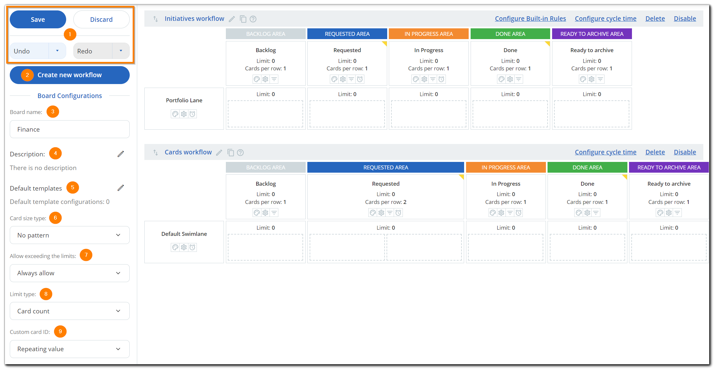This screenshot has height=373, width=718.
Task: Click the reorder arrows beside Initiatives workflow
Action: point(155,19)
